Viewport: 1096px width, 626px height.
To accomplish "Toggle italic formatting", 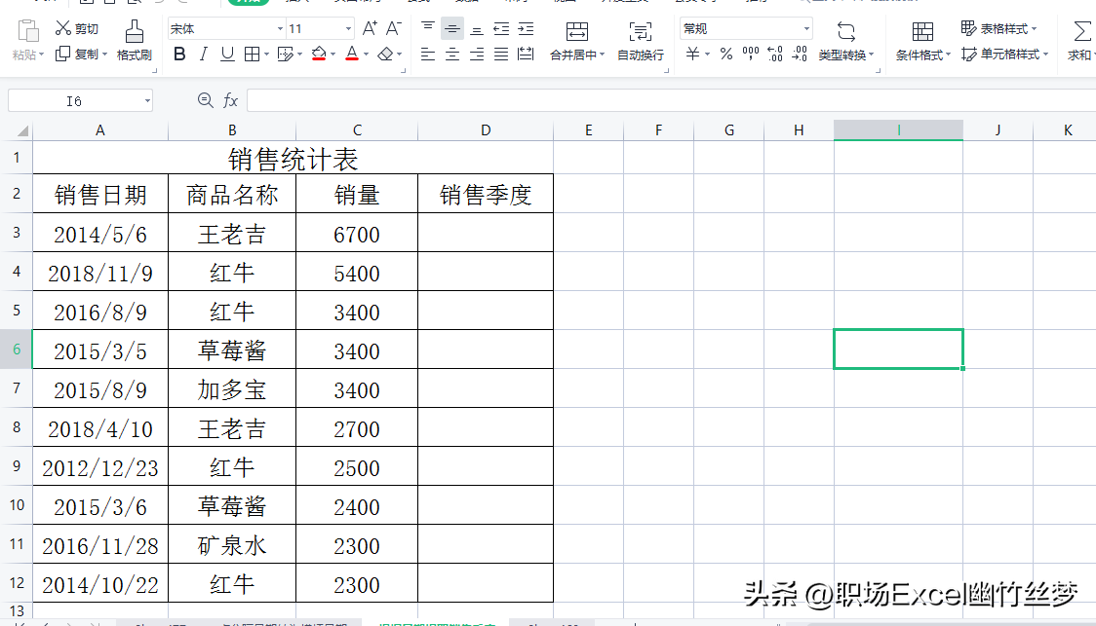I will (204, 54).
